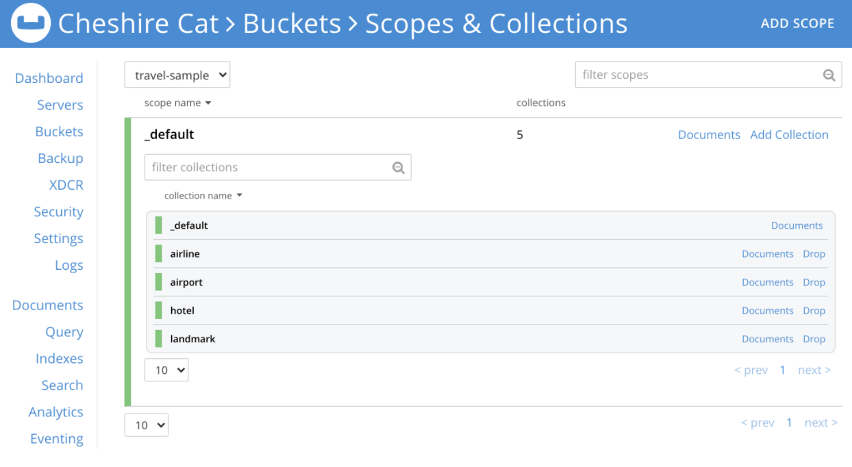Sort by collection name arrow
Viewport: 852px width, 467px height.
tap(239, 196)
